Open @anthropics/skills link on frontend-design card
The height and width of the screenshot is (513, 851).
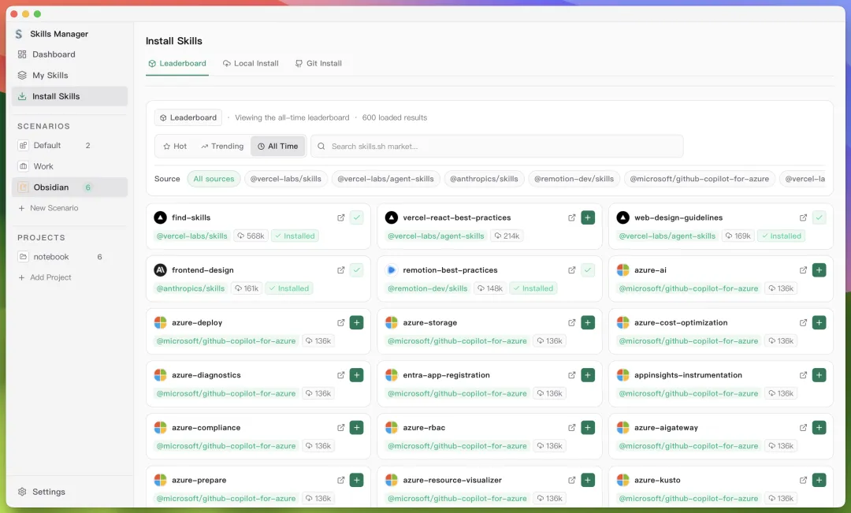click(191, 288)
